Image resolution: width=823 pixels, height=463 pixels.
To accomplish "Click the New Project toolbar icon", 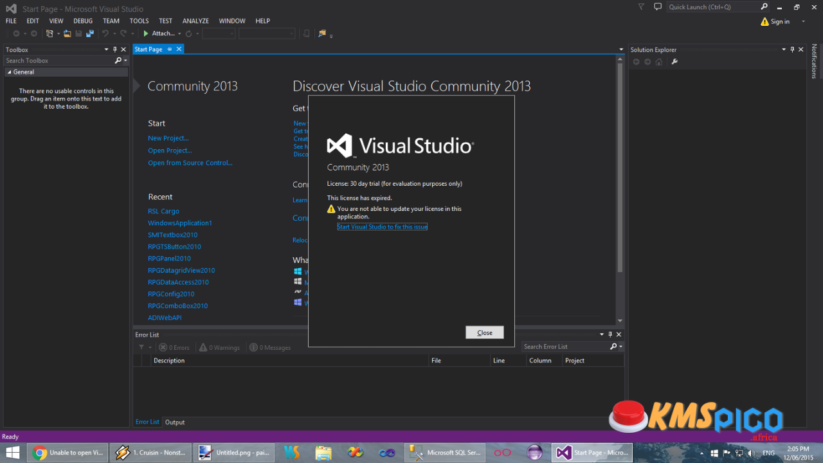I will (50, 33).
